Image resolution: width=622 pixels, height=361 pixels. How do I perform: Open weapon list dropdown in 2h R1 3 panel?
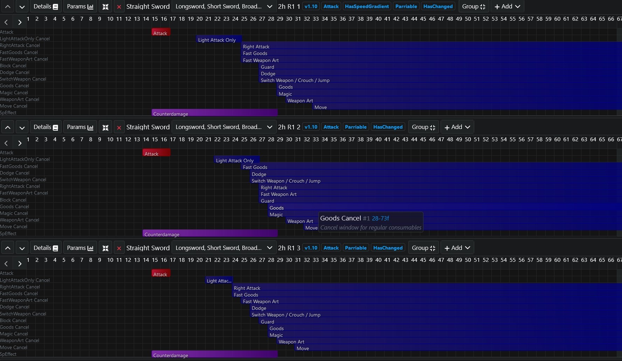(224, 248)
